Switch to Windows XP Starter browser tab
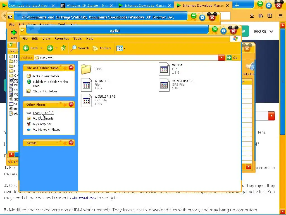Screen dimensions: 286x215 pos(87,6)
